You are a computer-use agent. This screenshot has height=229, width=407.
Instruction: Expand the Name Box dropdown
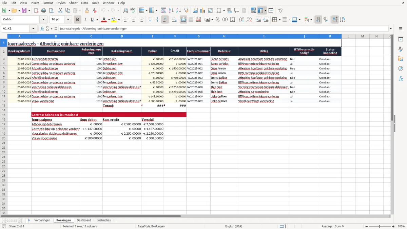[33, 28]
